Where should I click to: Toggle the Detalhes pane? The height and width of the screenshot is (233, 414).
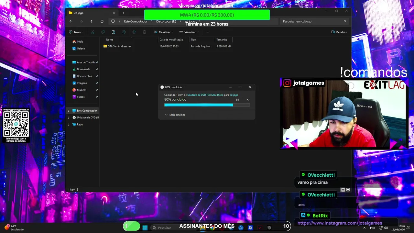pos(339,32)
